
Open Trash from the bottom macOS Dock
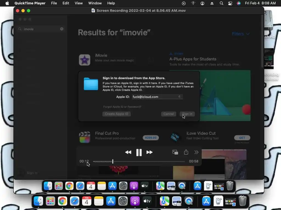[x=243, y=201]
